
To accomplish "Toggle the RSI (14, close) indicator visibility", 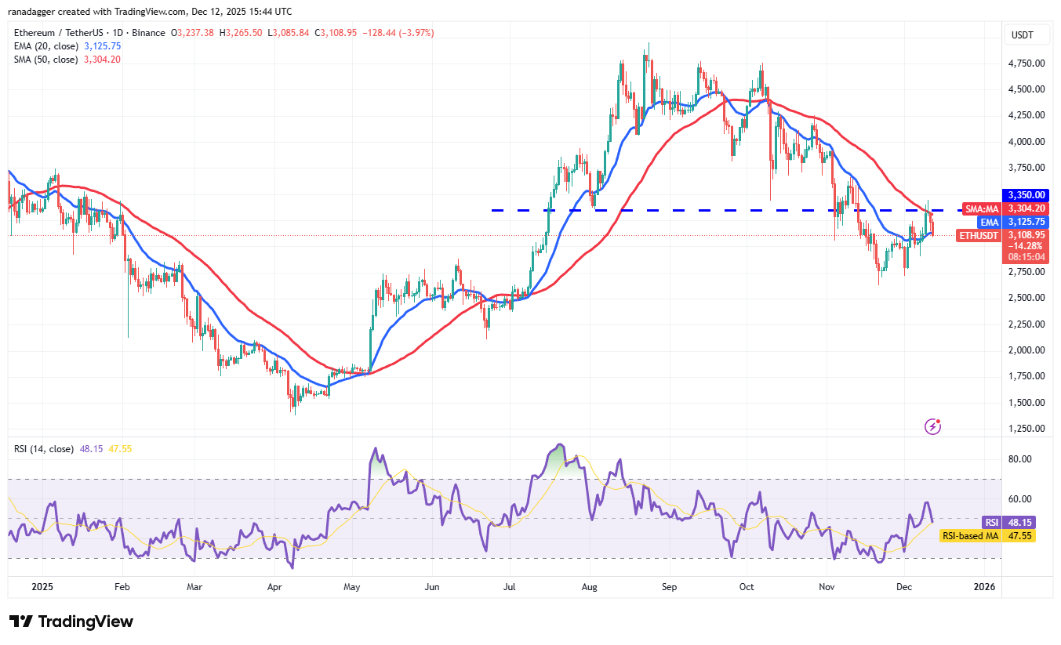I will [x=43, y=448].
